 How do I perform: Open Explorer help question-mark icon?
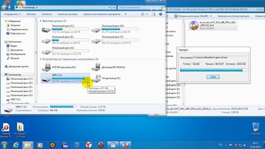click(x=161, y=14)
